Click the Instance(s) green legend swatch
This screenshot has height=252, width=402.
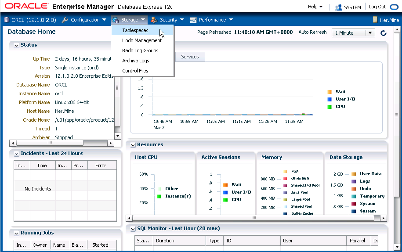[159, 196]
